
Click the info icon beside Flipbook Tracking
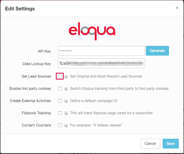pyautogui.click(x=66, y=113)
